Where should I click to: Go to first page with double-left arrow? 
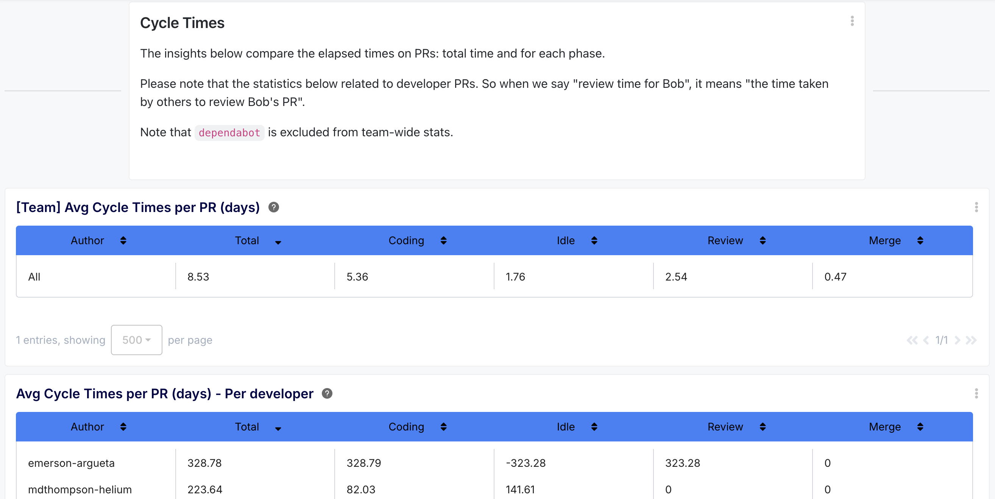pyautogui.click(x=912, y=340)
